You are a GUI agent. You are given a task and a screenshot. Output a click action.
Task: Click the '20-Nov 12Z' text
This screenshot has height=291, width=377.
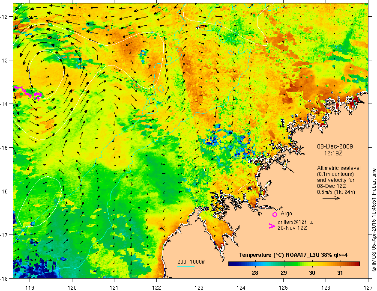pyautogui.click(x=292, y=228)
